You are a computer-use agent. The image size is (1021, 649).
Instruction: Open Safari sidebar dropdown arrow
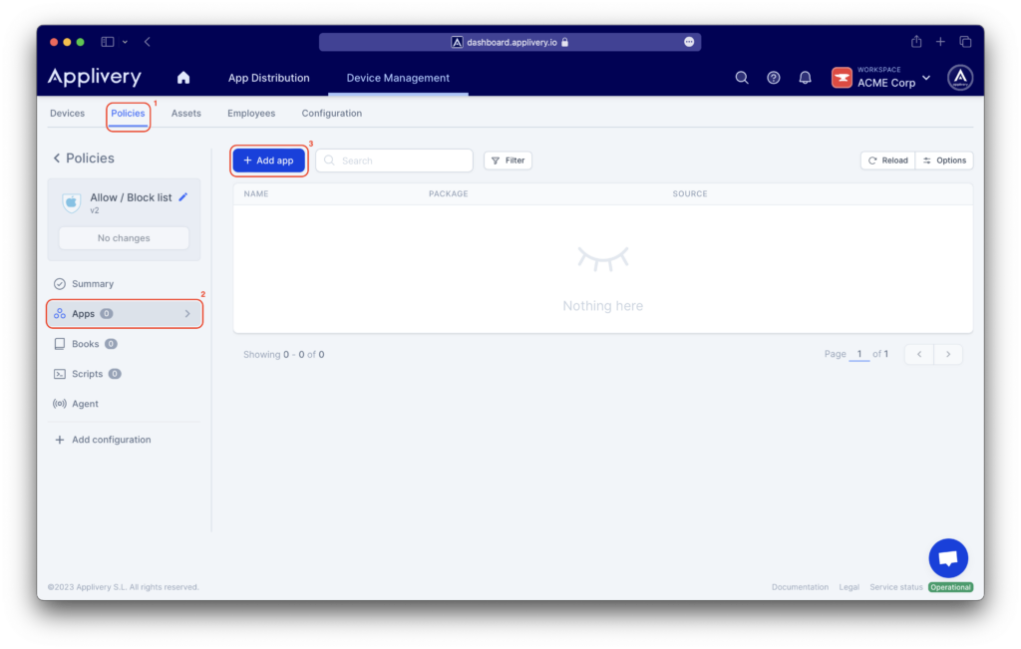point(125,42)
